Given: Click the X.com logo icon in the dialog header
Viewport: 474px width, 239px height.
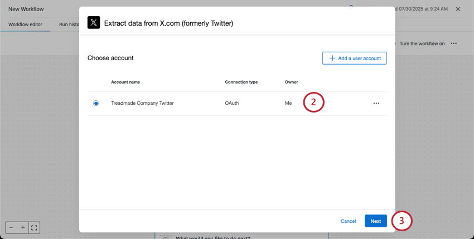Looking at the screenshot, I should (x=94, y=23).
